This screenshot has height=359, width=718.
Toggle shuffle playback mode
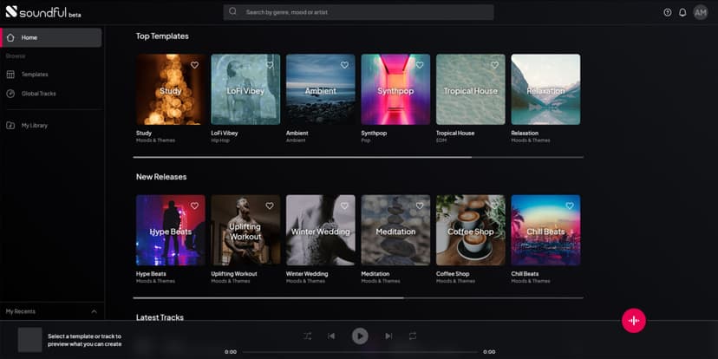click(307, 336)
